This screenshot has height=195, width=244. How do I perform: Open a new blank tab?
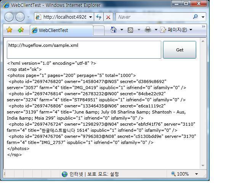(99, 30)
